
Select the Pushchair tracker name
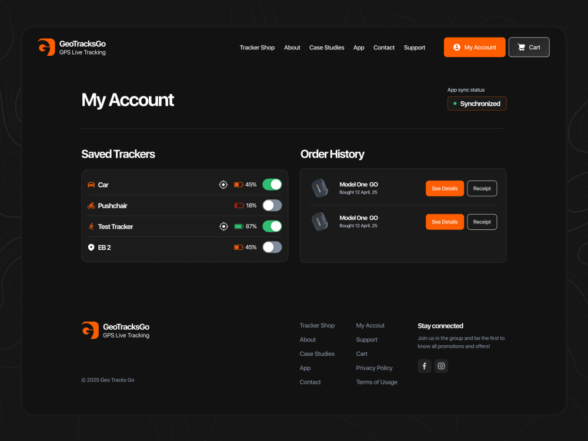tap(112, 206)
